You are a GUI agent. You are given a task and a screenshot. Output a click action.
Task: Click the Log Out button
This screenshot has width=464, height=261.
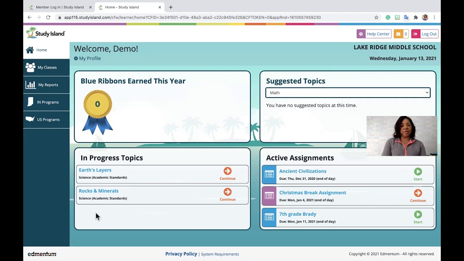[x=425, y=34]
